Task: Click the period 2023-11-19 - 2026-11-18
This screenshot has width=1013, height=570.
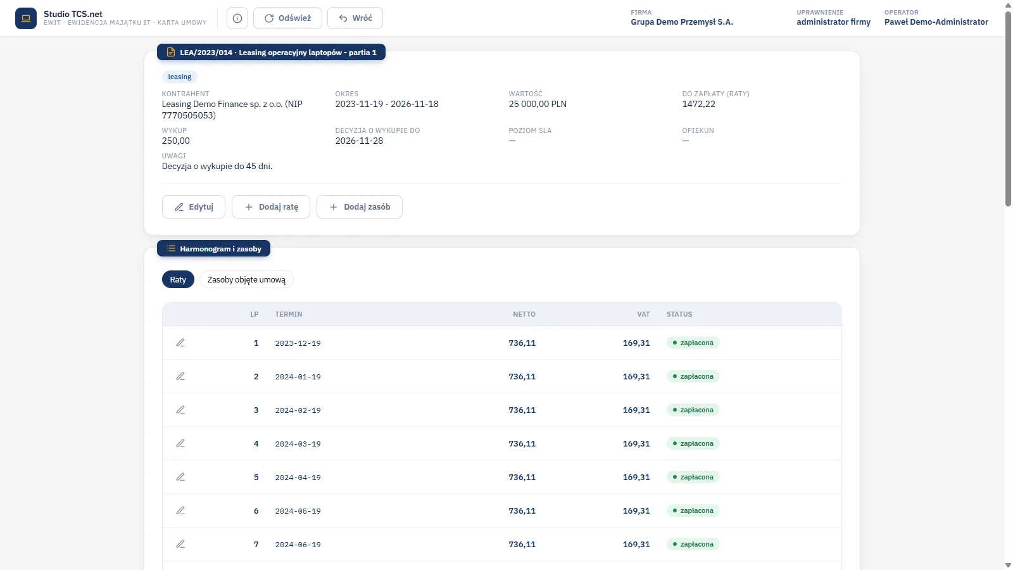Action: 387,104
